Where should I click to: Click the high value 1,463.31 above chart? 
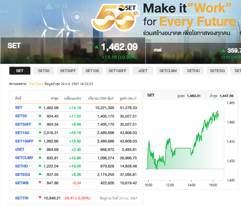[x=194, y=96]
